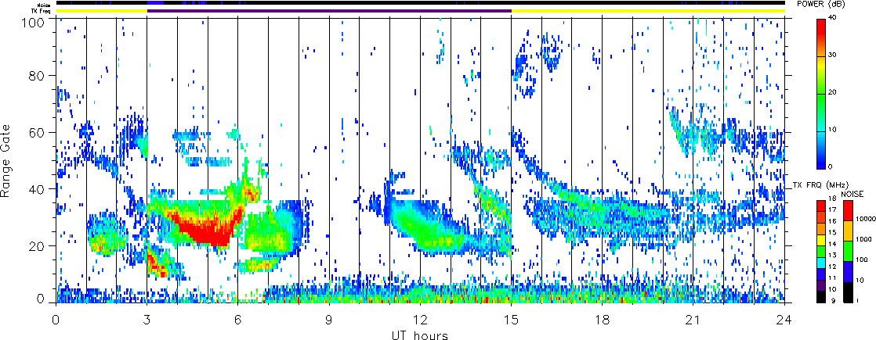This screenshot has width=876, height=340.
Task: Click the "100" label on the NOISE legend
Action: (862, 259)
